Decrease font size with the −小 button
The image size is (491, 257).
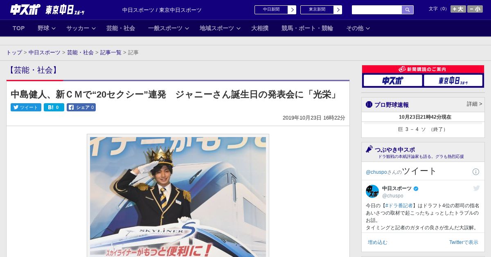point(475,9)
